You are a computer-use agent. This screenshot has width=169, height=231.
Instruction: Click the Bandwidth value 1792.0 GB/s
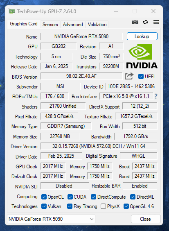(135, 136)
